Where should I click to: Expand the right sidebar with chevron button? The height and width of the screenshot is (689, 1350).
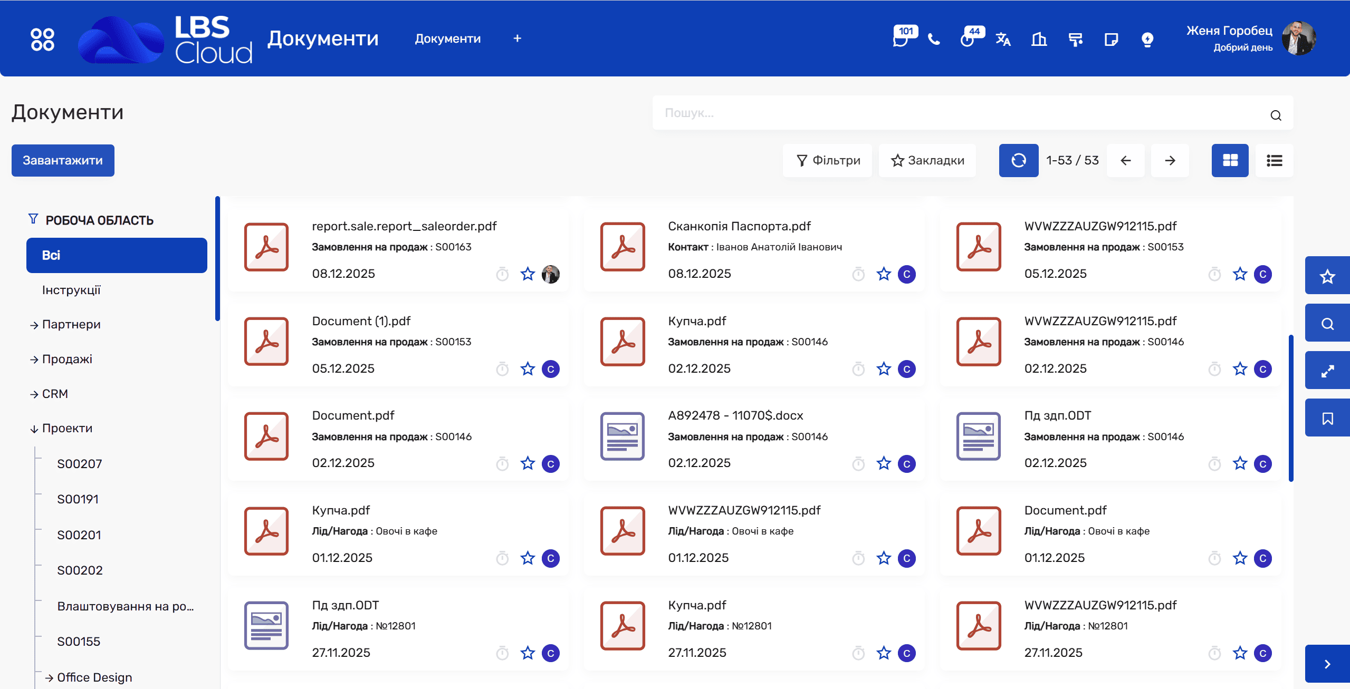click(x=1327, y=664)
